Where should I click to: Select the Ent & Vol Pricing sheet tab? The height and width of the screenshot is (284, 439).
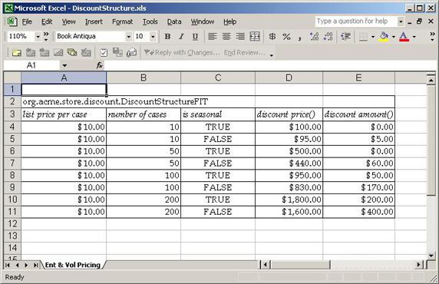[x=72, y=265]
